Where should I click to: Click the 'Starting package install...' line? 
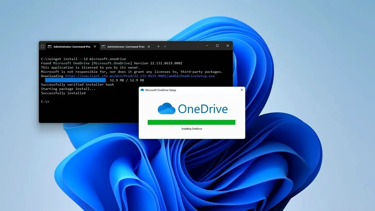coord(68,89)
